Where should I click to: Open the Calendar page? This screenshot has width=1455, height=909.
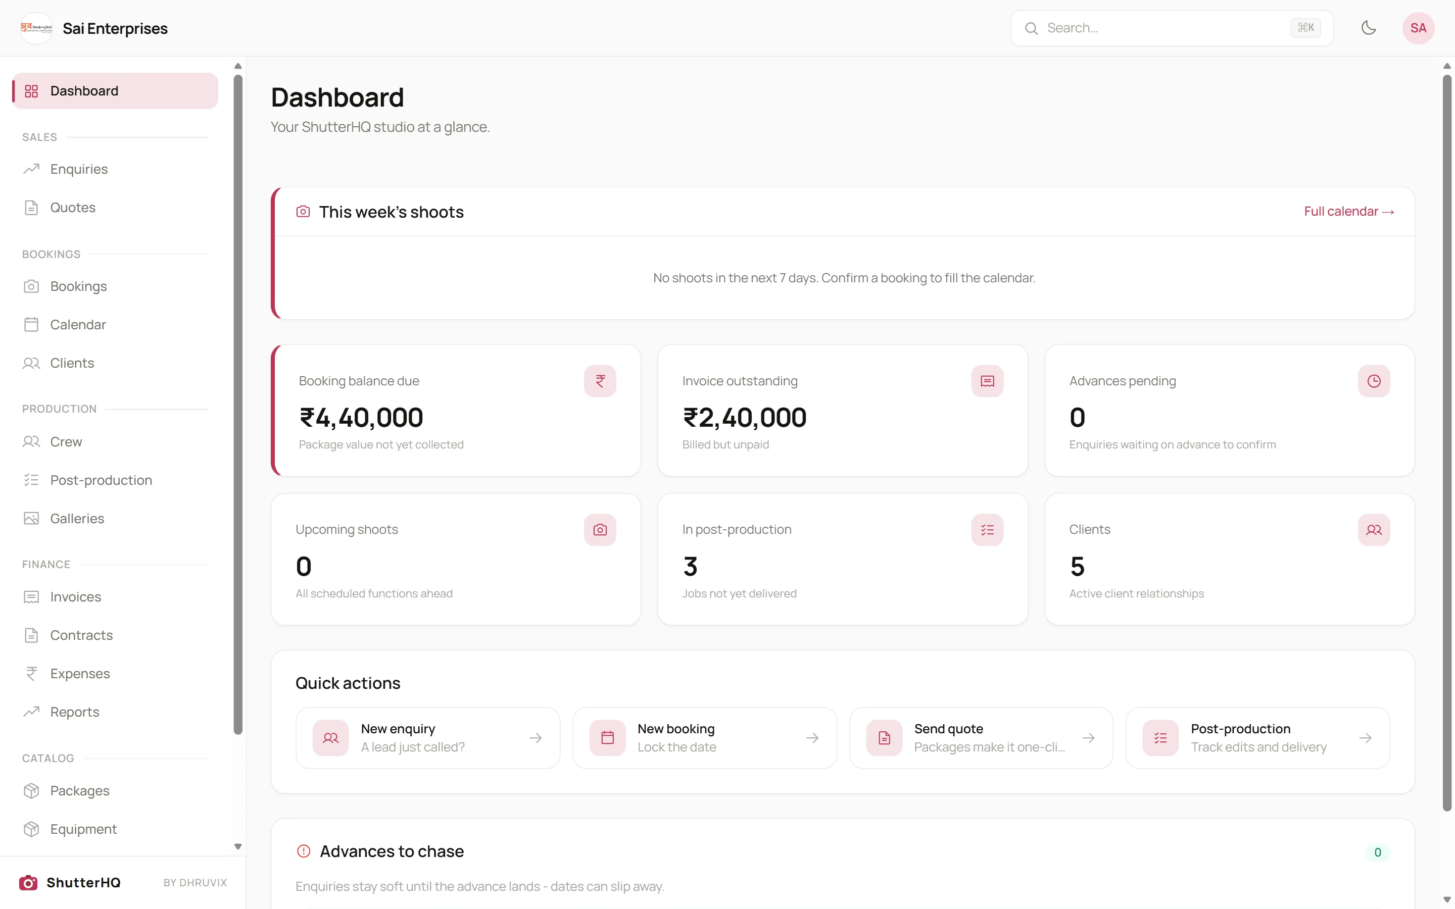(x=115, y=325)
